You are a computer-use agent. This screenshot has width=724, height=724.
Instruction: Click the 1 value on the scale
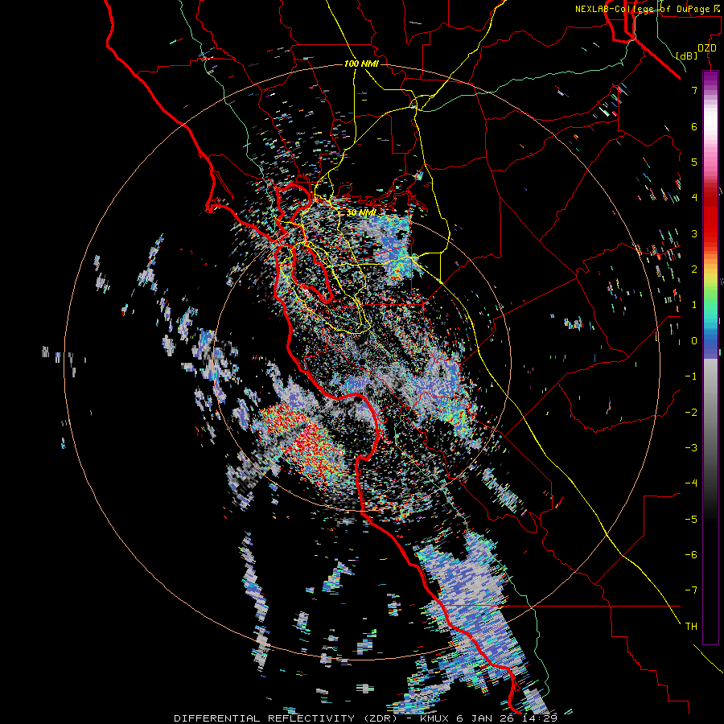[x=694, y=305]
